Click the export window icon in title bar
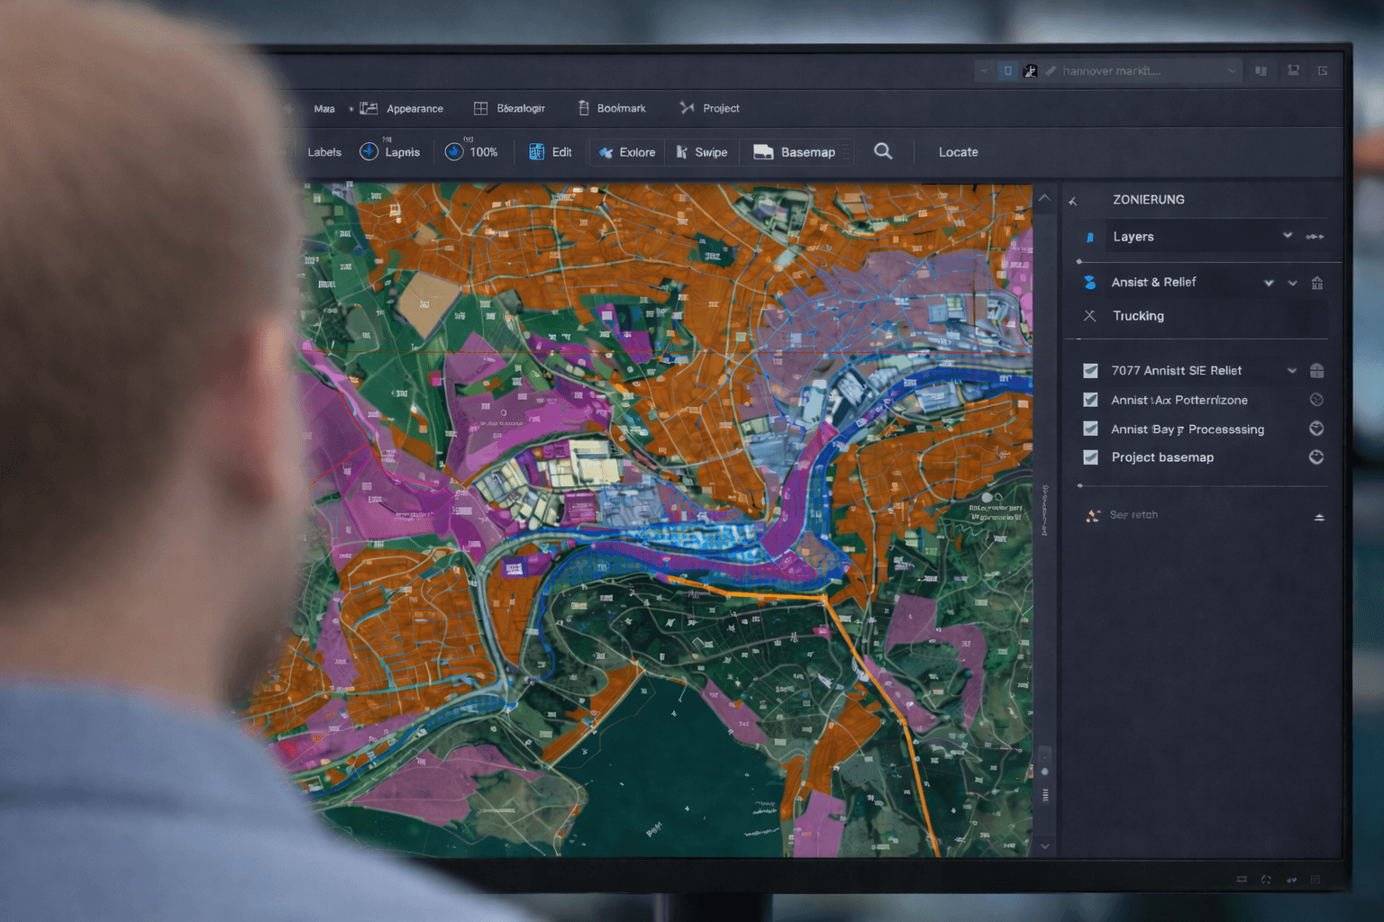Viewport: 1384px width, 922px height. (1323, 70)
